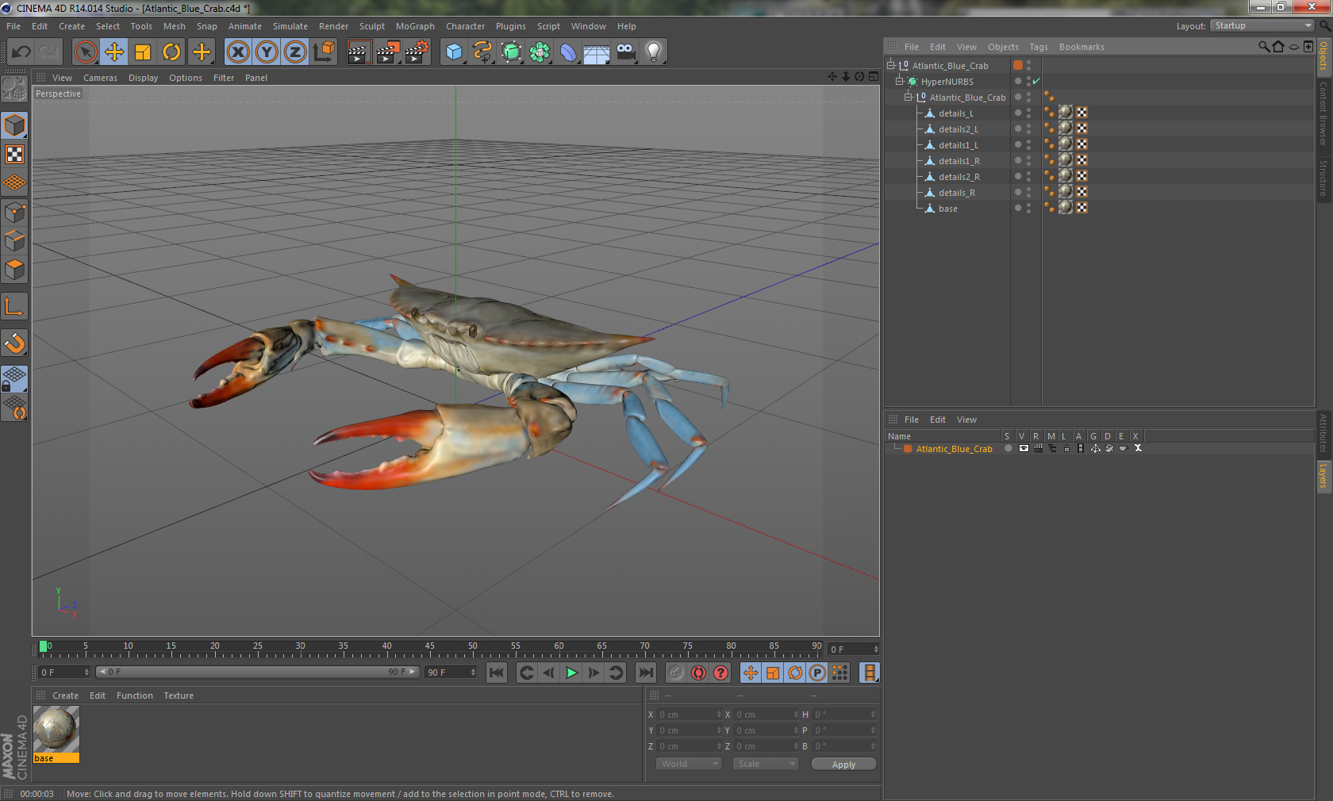Open the array modeling objects icon
This screenshot has width=1333, height=801.
(540, 52)
